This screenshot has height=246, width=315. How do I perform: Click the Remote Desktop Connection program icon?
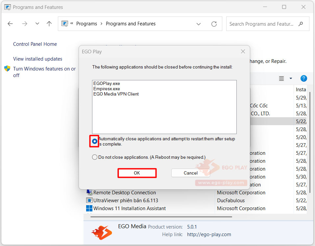[x=89, y=193]
